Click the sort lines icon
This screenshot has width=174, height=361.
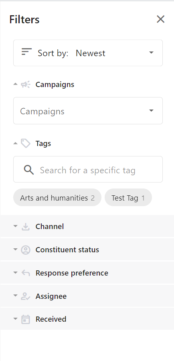click(x=26, y=52)
